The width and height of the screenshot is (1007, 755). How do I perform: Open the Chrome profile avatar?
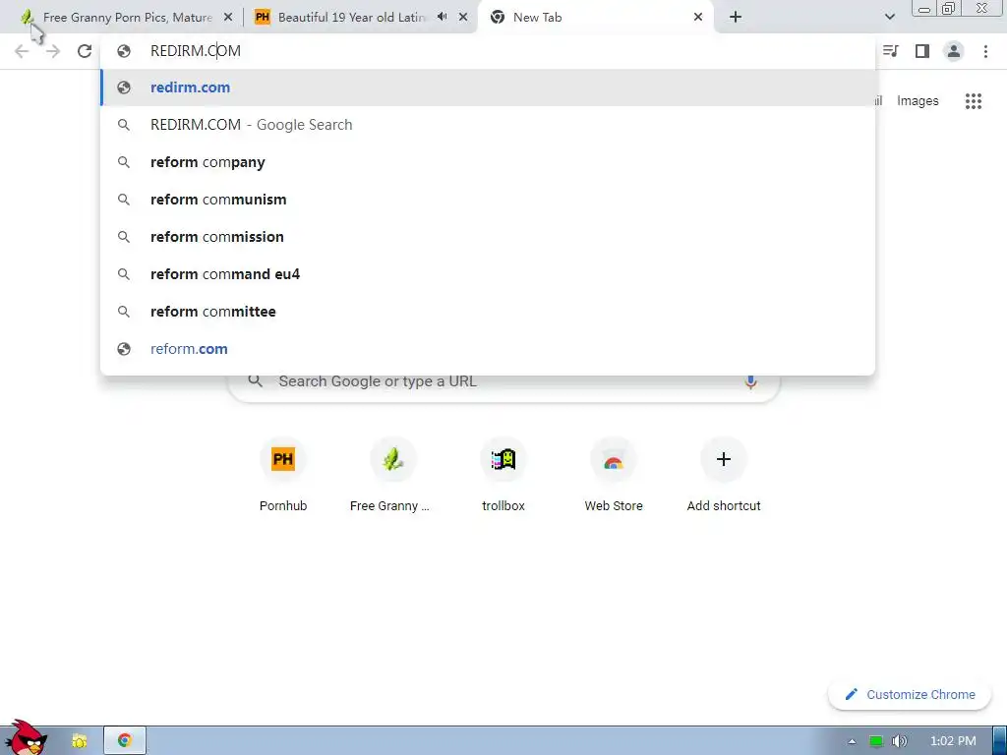954,51
